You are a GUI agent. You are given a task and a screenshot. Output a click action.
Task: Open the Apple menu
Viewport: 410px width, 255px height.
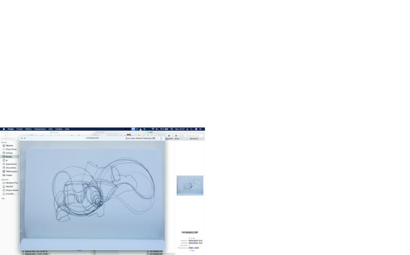[x=4, y=129]
